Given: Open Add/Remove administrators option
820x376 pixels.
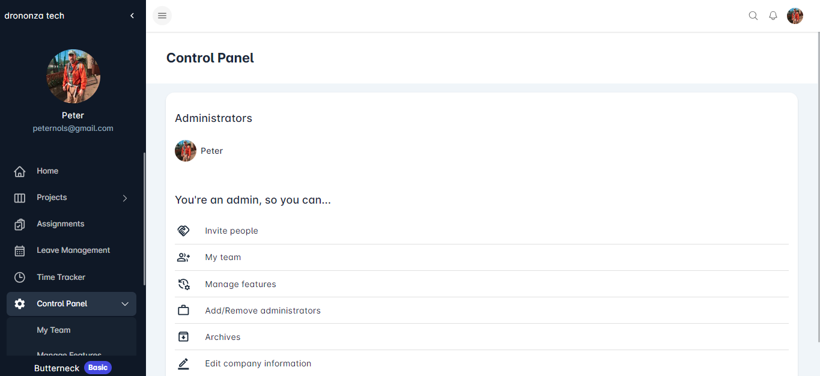Looking at the screenshot, I should [263, 311].
